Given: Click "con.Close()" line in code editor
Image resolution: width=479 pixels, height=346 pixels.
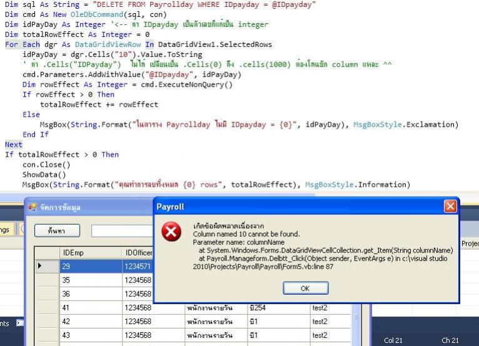Looking at the screenshot, I should pos(46,164).
